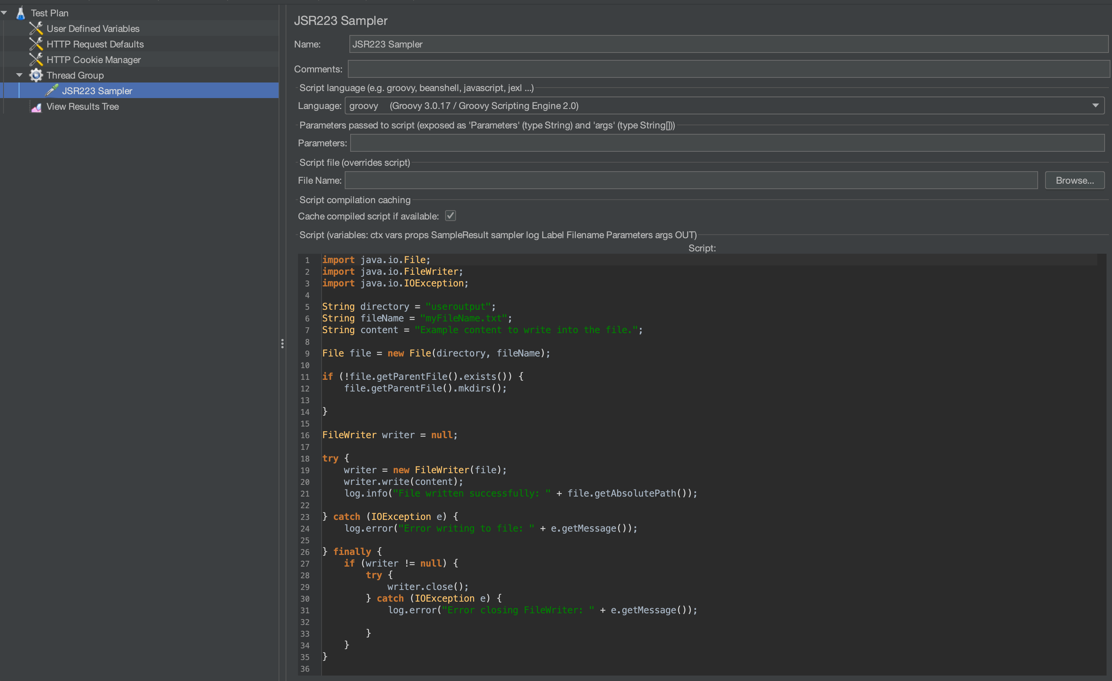Viewport: 1112px width, 681px height.
Task: Open the script Language dropdown
Action: [x=1095, y=105]
